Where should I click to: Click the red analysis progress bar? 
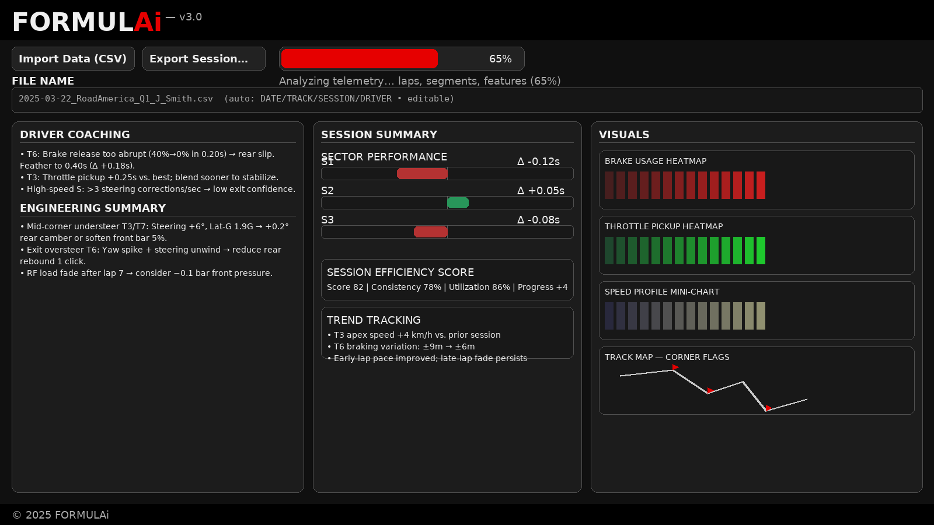pos(360,58)
